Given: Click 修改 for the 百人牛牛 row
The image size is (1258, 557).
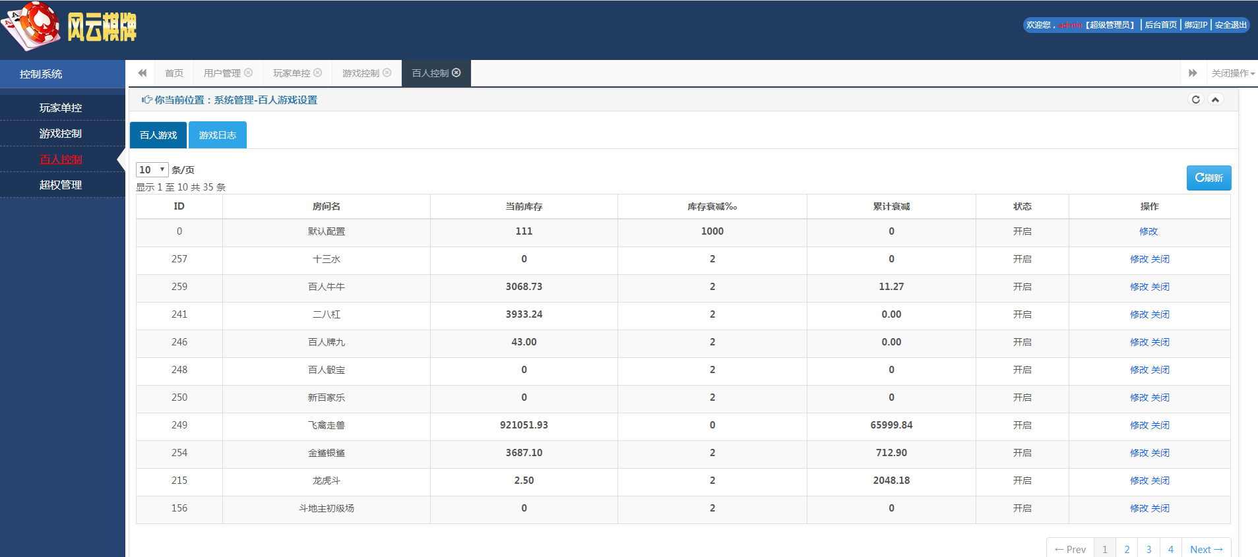Looking at the screenshot, I should click(1139, 287).
